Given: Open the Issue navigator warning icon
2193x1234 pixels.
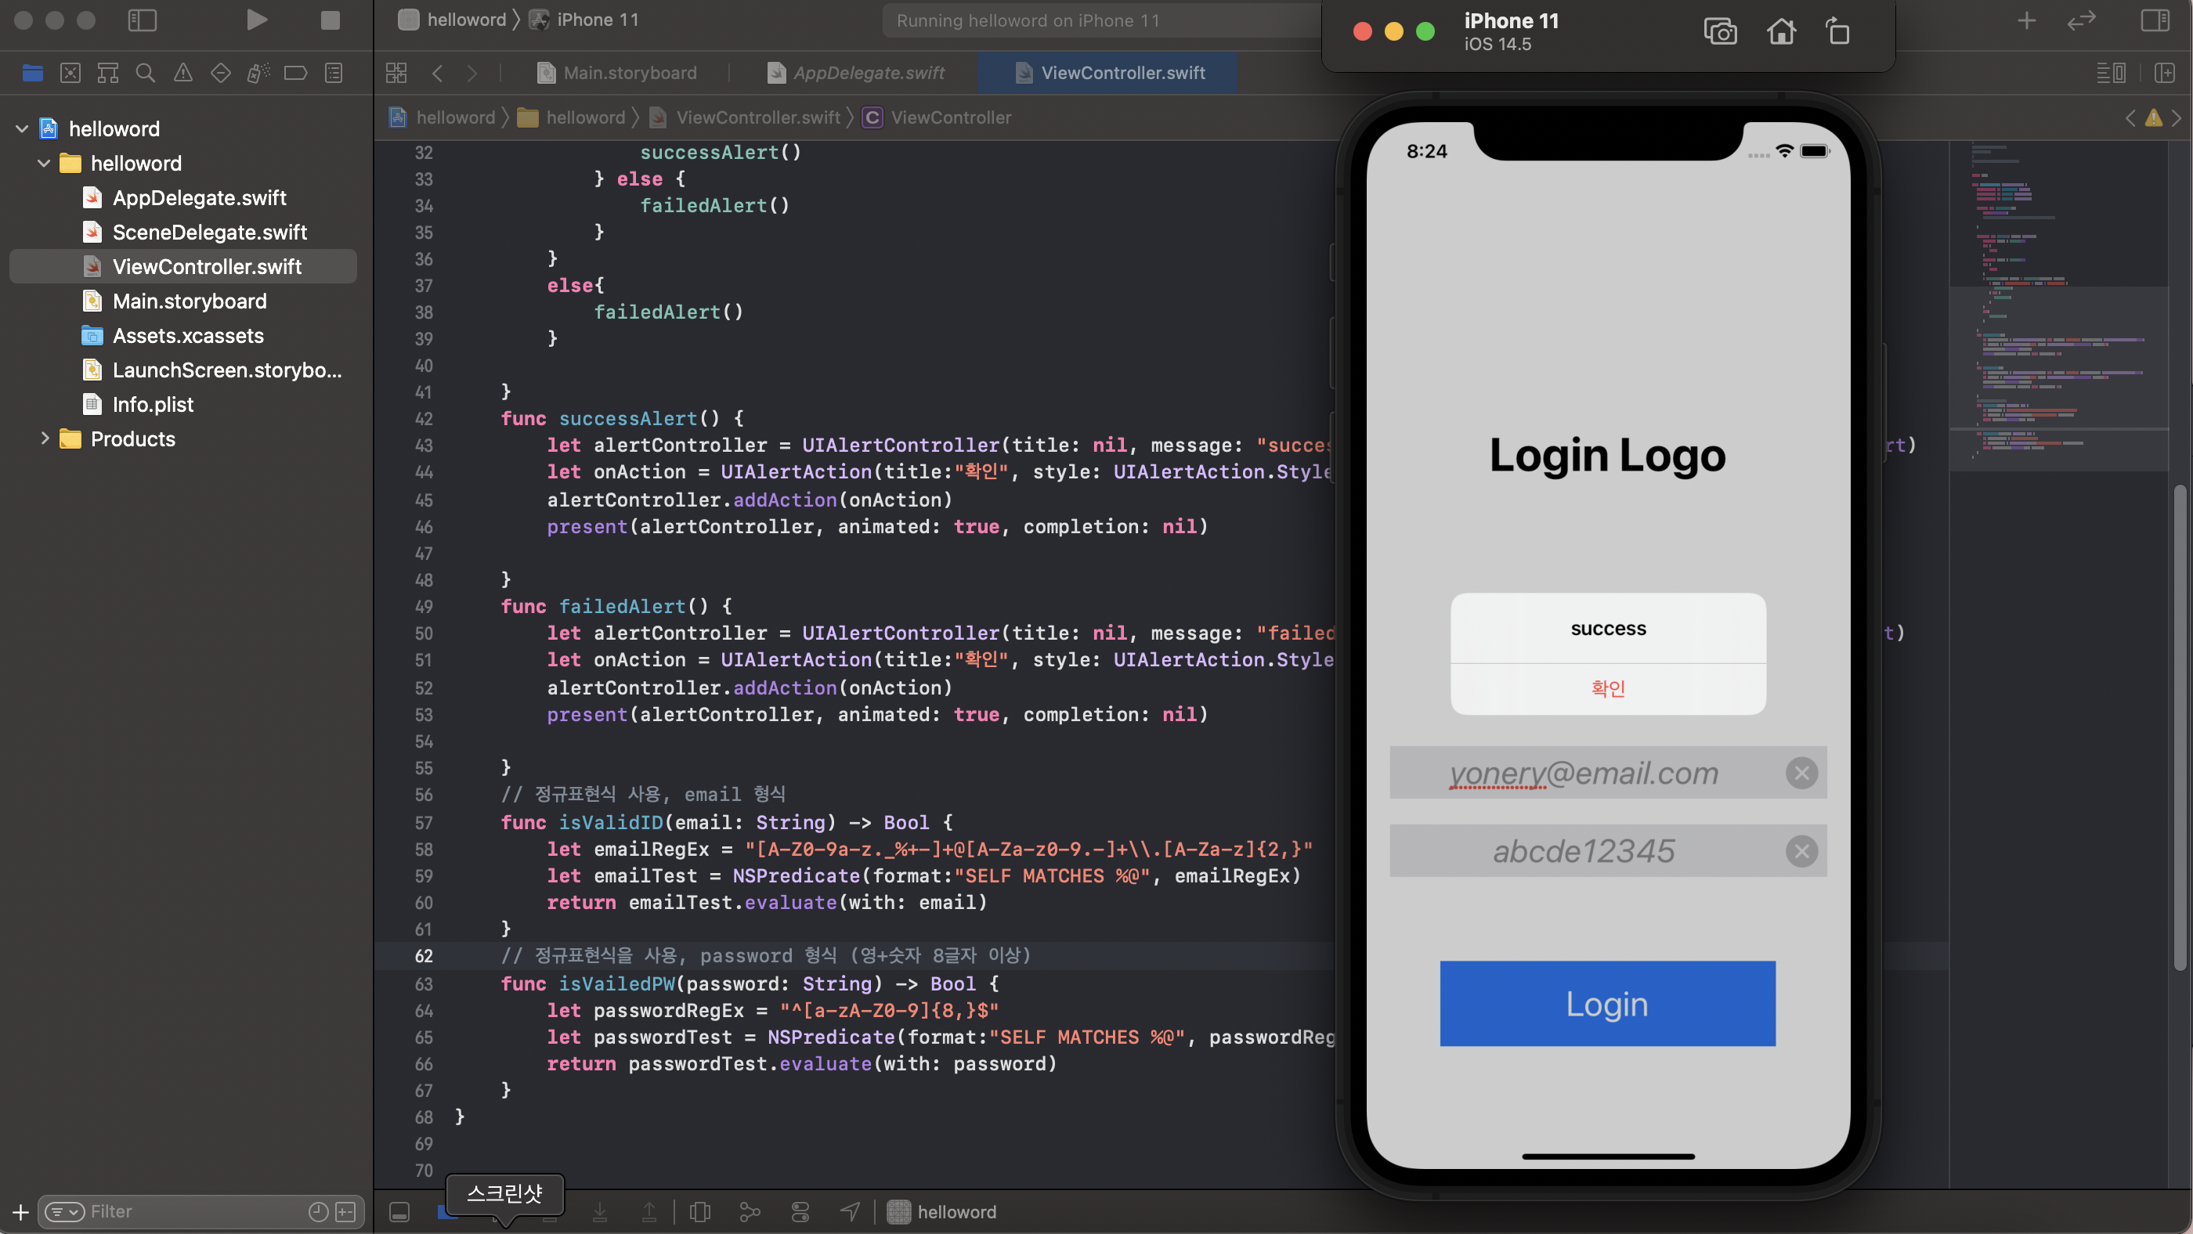Looking at the screenshot, I should coord(183,73).
